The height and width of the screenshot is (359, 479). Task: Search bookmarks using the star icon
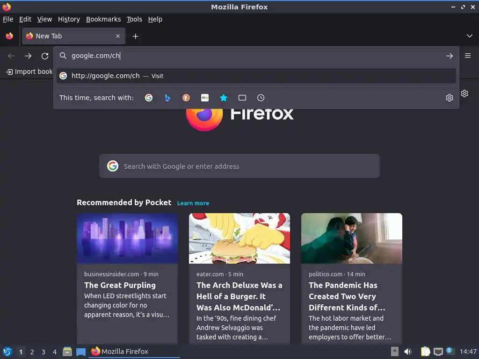[x=224, y=98]
